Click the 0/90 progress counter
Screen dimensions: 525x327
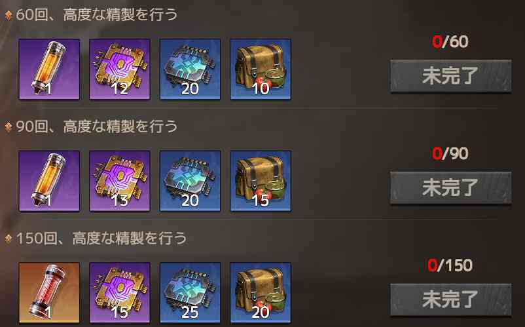pos(450,153)
